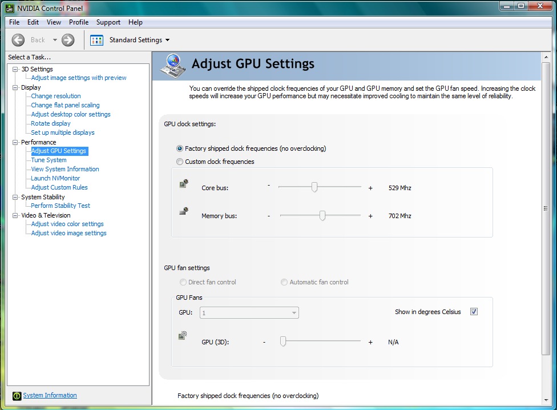Screen dimensions: 557x410
Task: Open the System Information link
Action: coord(50,395)
